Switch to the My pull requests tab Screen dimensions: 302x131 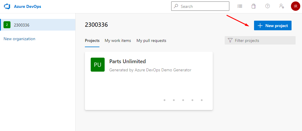pyautogui.click(x=151, y=41)
